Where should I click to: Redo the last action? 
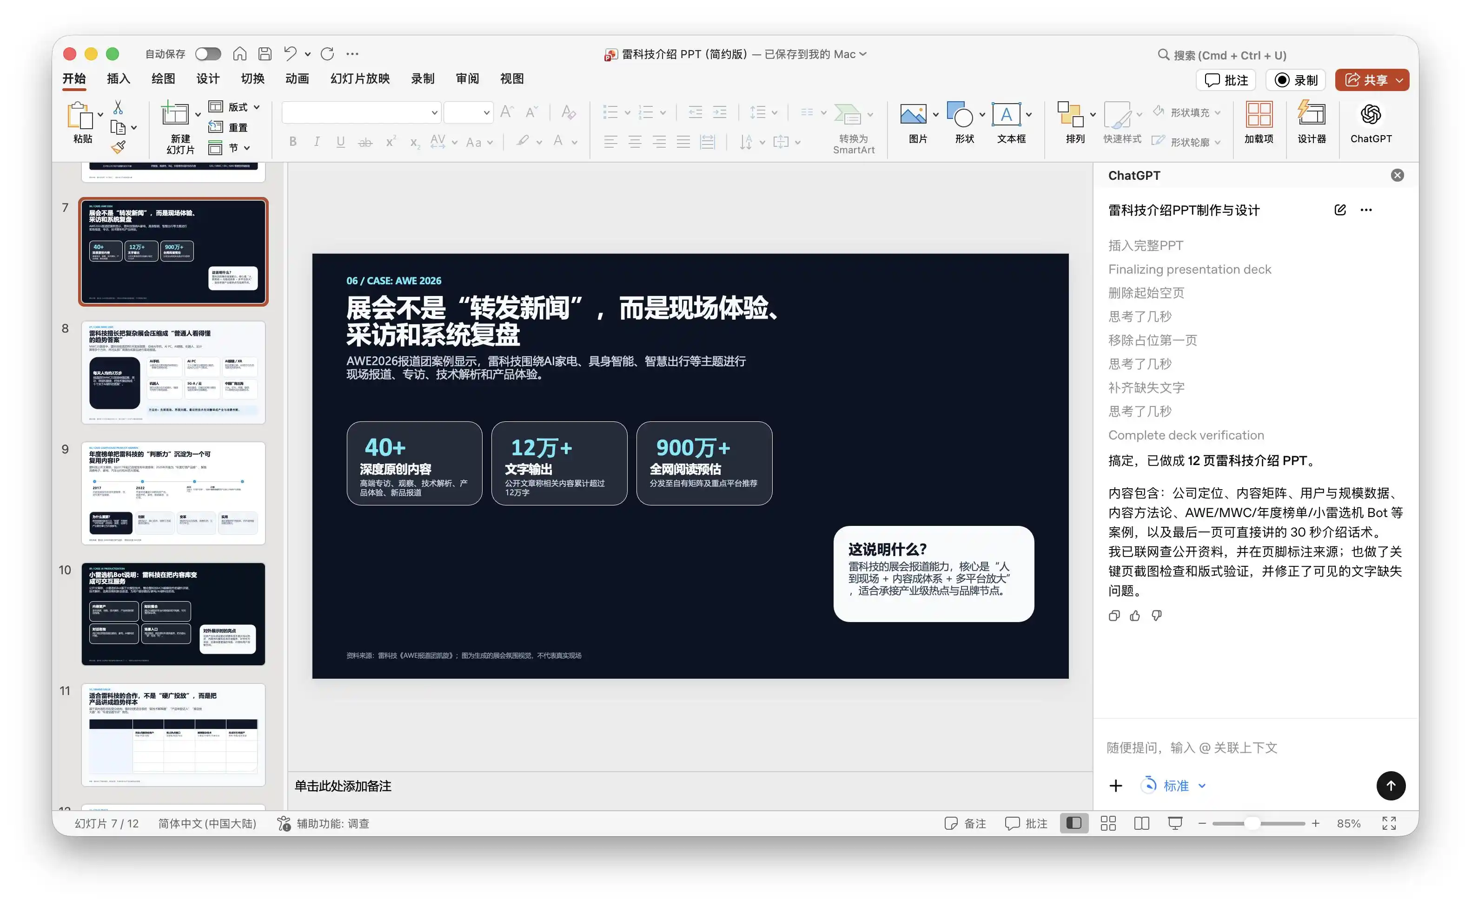[x=327, y=54]
